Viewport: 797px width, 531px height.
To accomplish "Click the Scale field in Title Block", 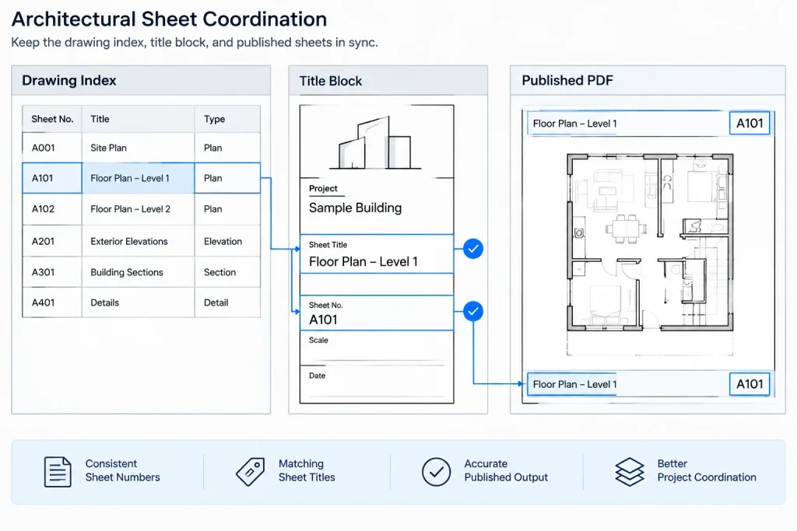I will [x=377, y=348].
